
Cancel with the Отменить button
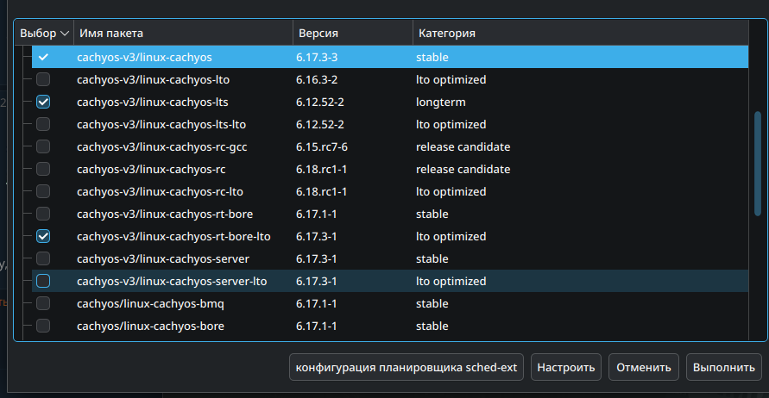(643, 367)
